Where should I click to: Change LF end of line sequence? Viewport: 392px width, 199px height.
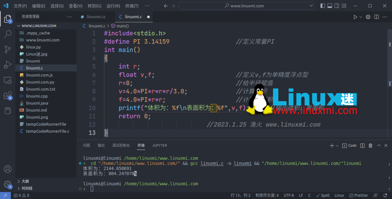tap(301, 195)
